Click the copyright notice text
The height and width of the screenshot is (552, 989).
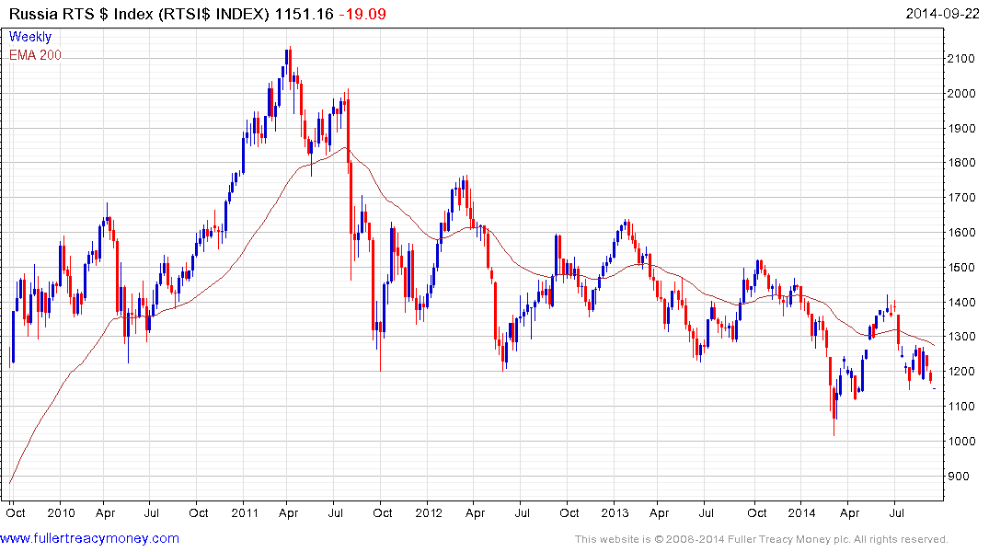point(762,539)
